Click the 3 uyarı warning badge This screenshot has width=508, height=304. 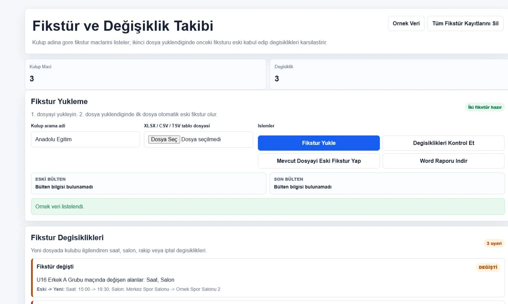pos(494,243)
